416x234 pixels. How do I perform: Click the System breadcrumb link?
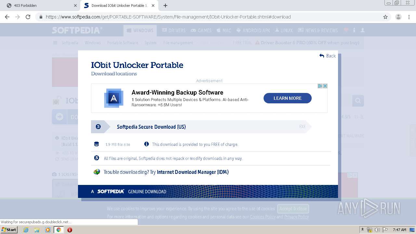150,43
